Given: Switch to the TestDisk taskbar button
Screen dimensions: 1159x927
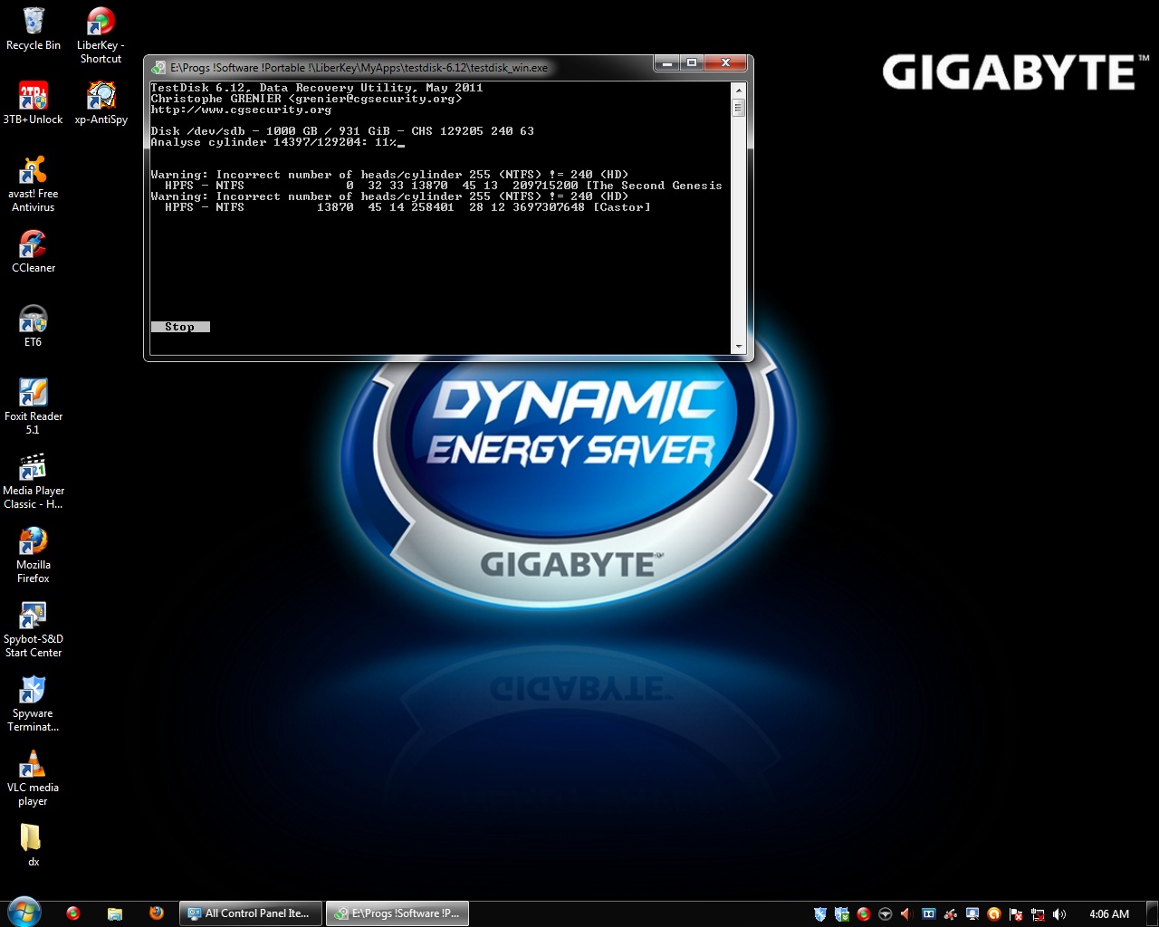Looking at the screenshot, I should pyautogui.click(x=398, y=913).
